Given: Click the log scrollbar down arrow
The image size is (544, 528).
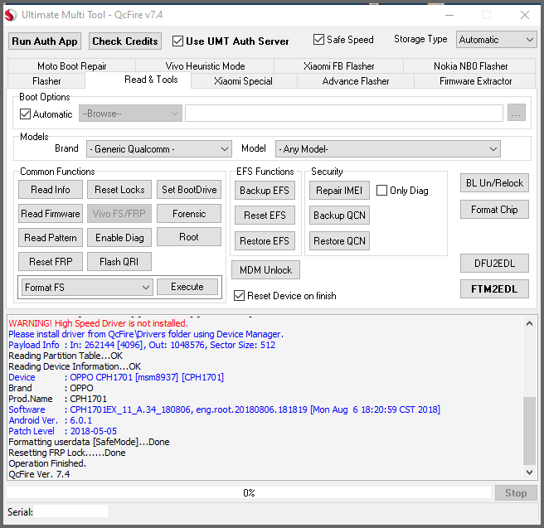Looking at the screenshot, I should tap(529, 472).
